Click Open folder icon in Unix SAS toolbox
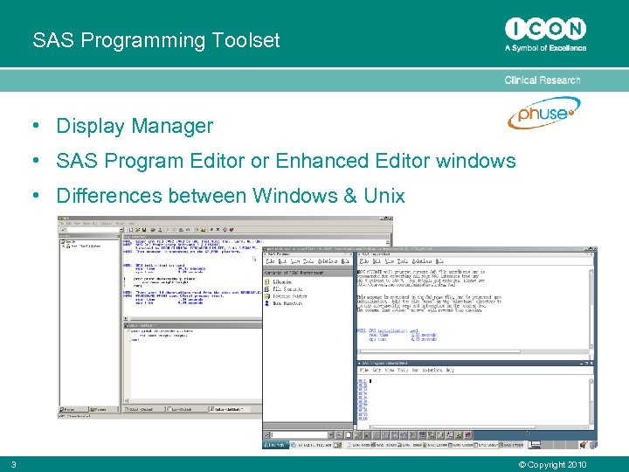629x472 pixels. point(357,435)
